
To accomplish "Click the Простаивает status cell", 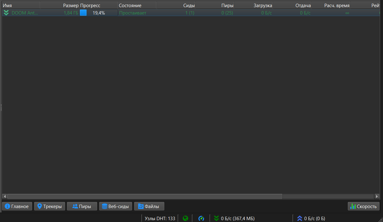I will tap(133, 13).
